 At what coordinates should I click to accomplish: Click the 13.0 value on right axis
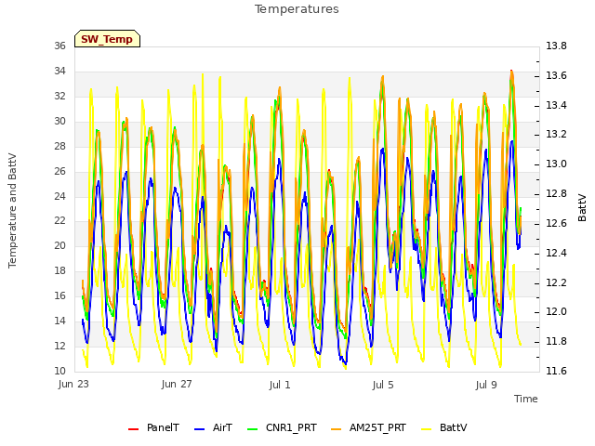click(556, 164)
